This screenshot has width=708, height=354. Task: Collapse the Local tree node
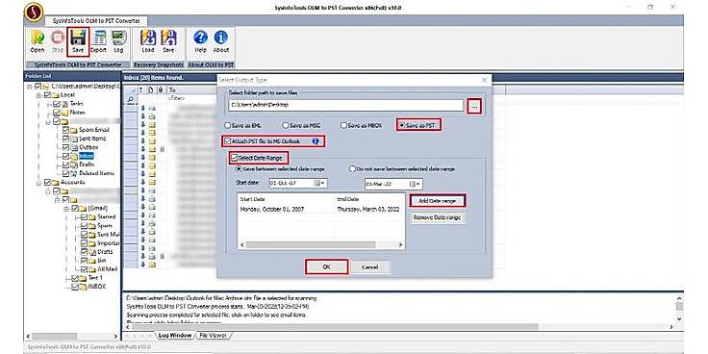(x=38, y=95)
